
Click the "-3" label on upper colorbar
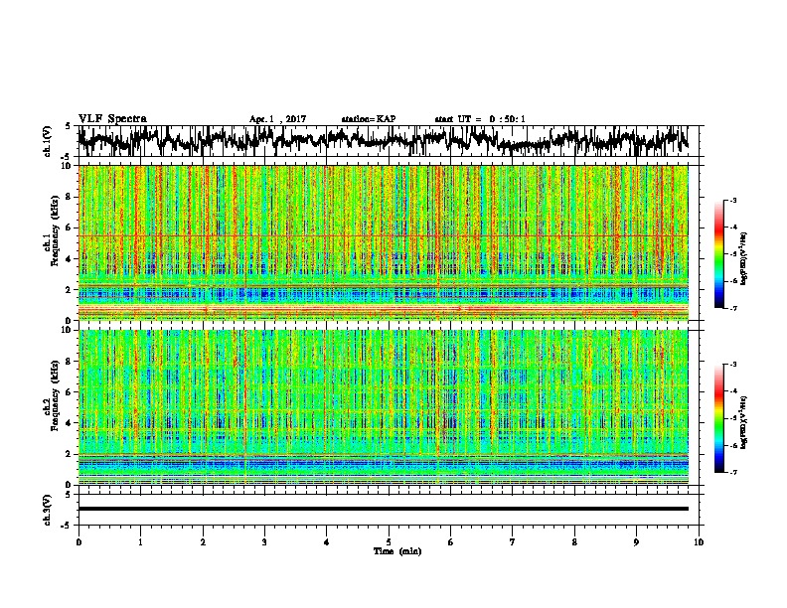point(733,200)
